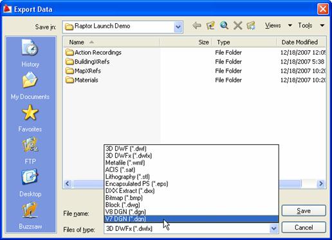Choose V7 DGN (*.dgn) file type

(x=191, y=219)
